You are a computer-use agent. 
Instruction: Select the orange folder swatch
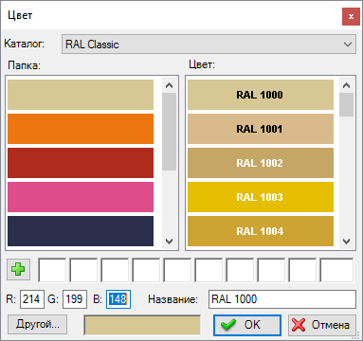(x=81, y=129)
